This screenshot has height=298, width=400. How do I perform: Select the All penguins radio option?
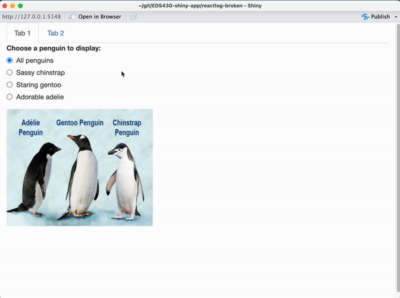click(x=9, y=61)
